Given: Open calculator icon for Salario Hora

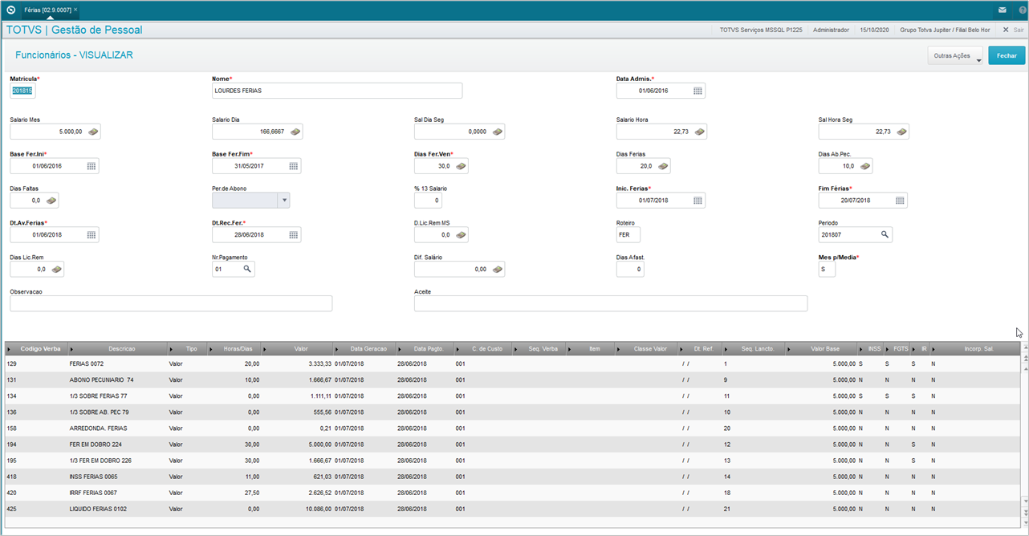Looking at the screenshot, I should point(700,132).
